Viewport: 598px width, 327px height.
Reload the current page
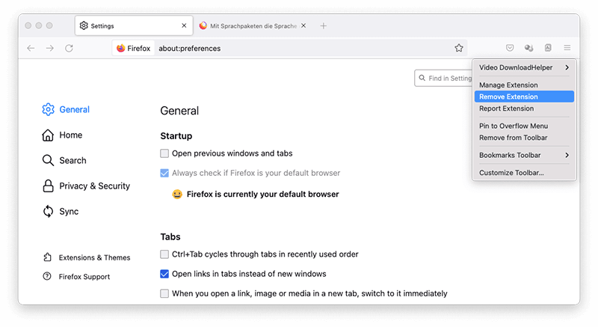69,48
